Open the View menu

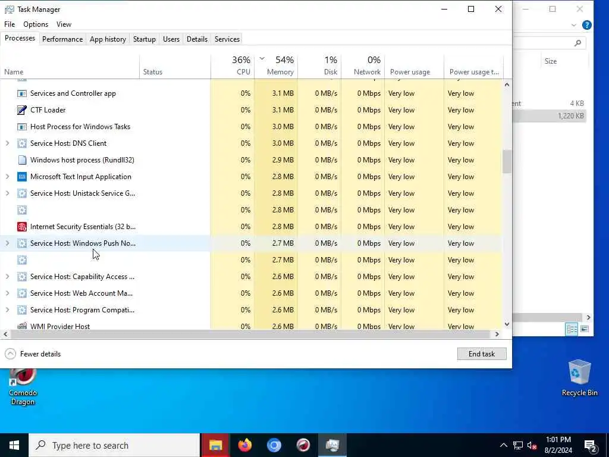click(64, 24)
